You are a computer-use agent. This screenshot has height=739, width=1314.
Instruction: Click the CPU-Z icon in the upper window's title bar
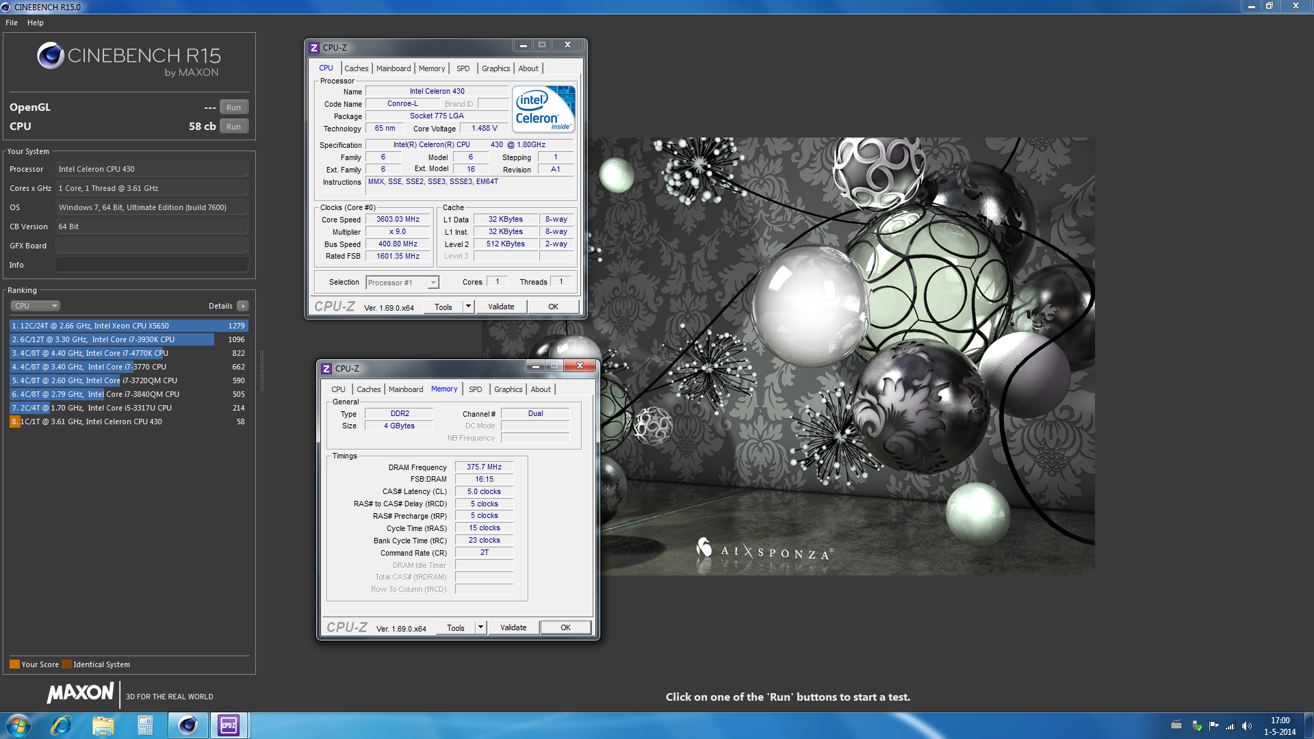tap(314, 48)
